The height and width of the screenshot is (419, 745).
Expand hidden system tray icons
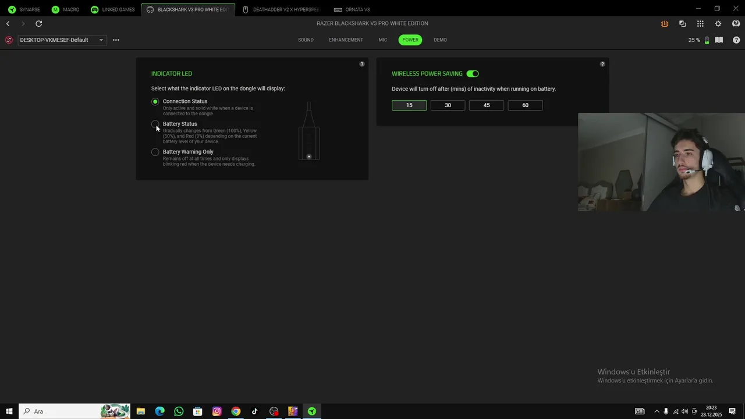pos(657,411)
